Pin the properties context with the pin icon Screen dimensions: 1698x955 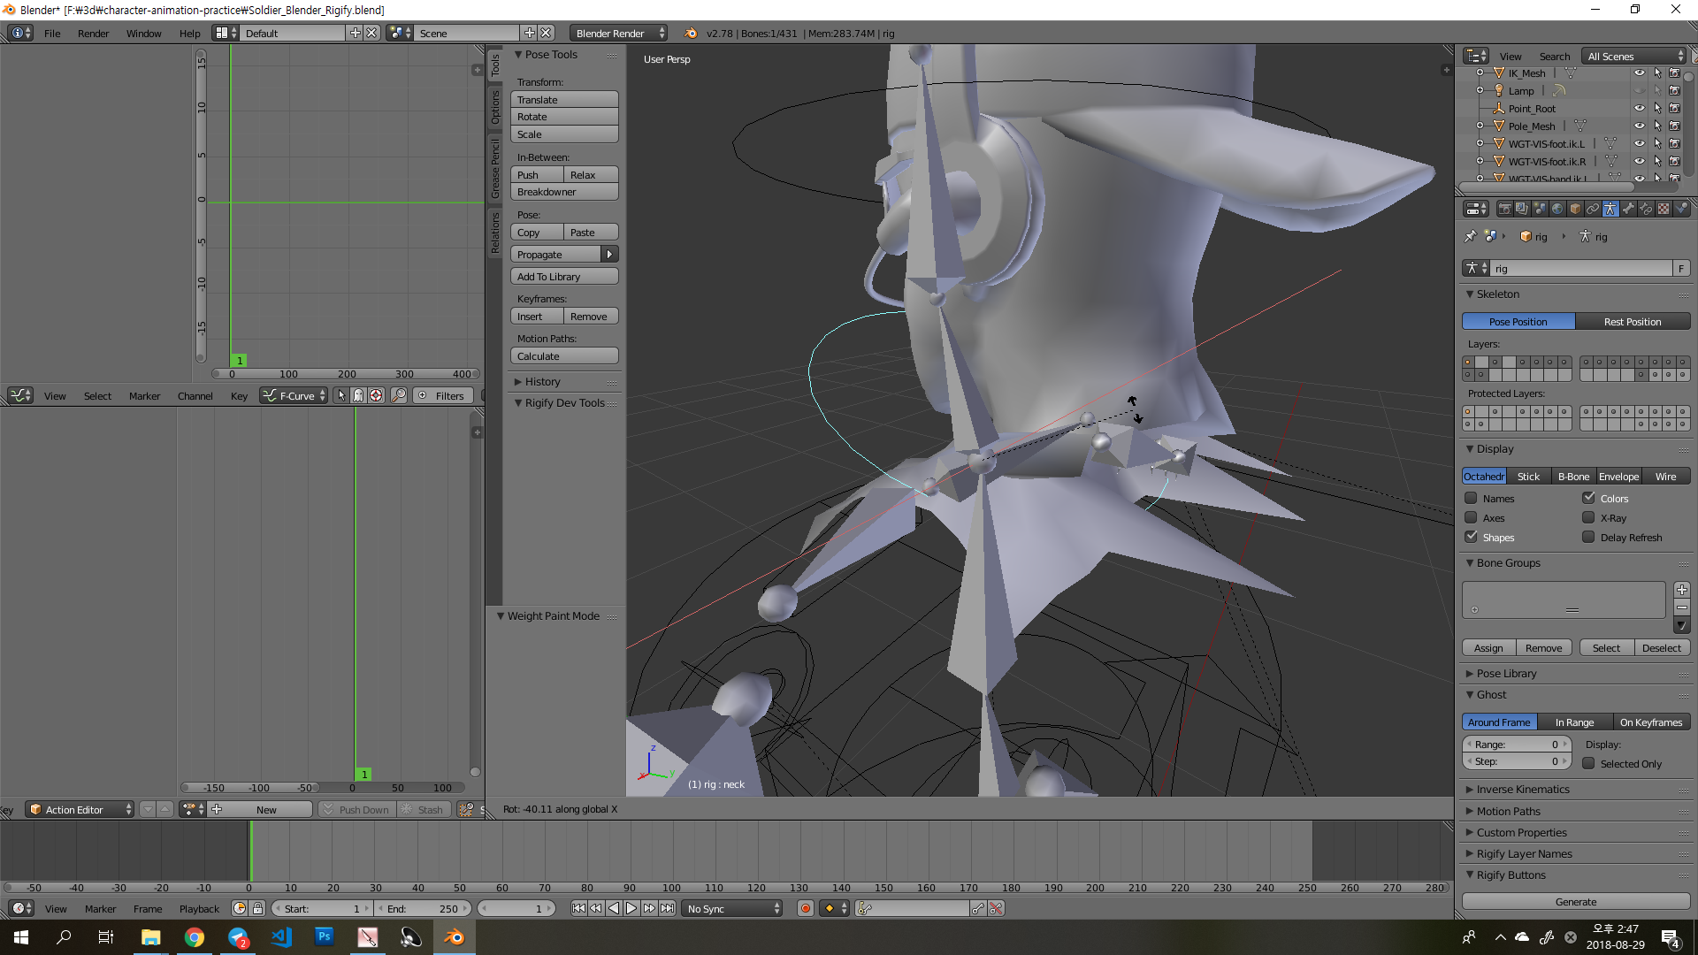click(x=1470, y=236)
